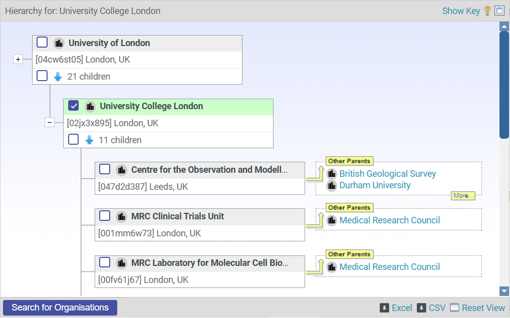Uncheck the University College London checkbox
The height and width of the screenshot is (318, 510).
pos(74,106)
